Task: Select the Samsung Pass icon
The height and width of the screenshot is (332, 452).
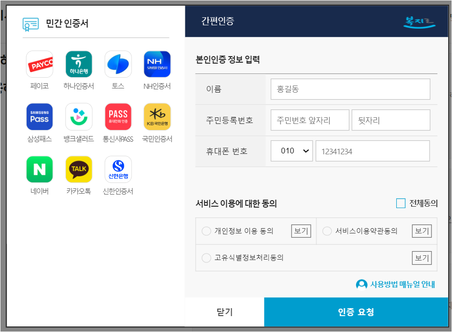Action: 39,117
